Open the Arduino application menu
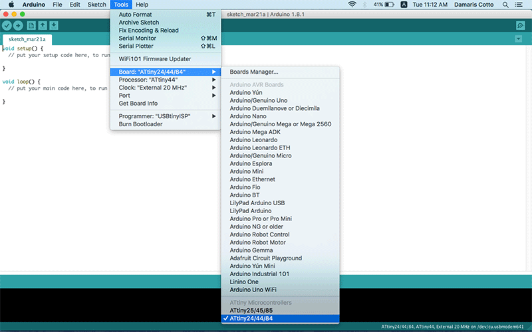This screenshot has width=532, height=332. click(34, 5)
